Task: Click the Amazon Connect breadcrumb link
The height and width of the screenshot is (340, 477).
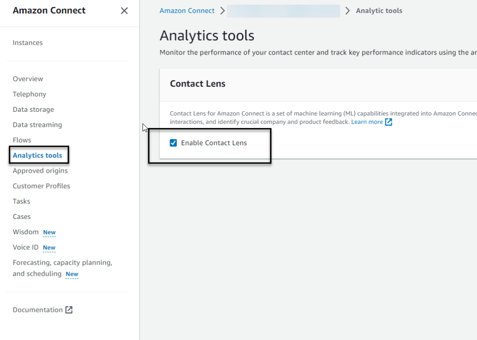Action: click(187, 11)
